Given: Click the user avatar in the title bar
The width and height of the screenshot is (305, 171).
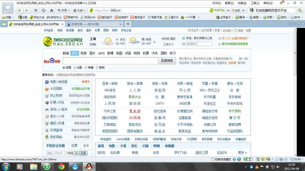Looking at the screenshot, I should 8,8.
